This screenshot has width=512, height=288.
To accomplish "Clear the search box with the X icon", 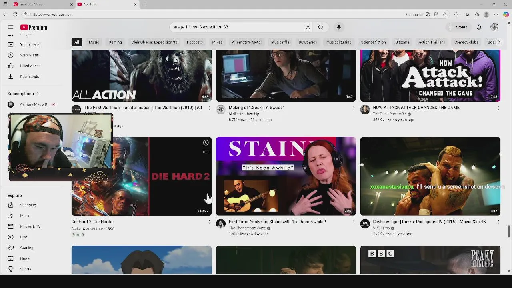I will (308, 27).
